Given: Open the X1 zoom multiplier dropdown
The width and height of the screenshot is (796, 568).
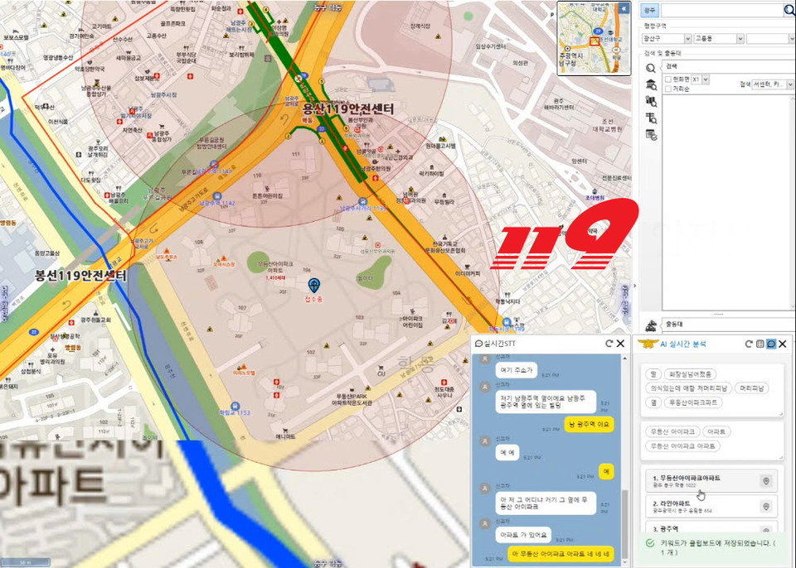Looking at the screenshot, I should point(706,79).
